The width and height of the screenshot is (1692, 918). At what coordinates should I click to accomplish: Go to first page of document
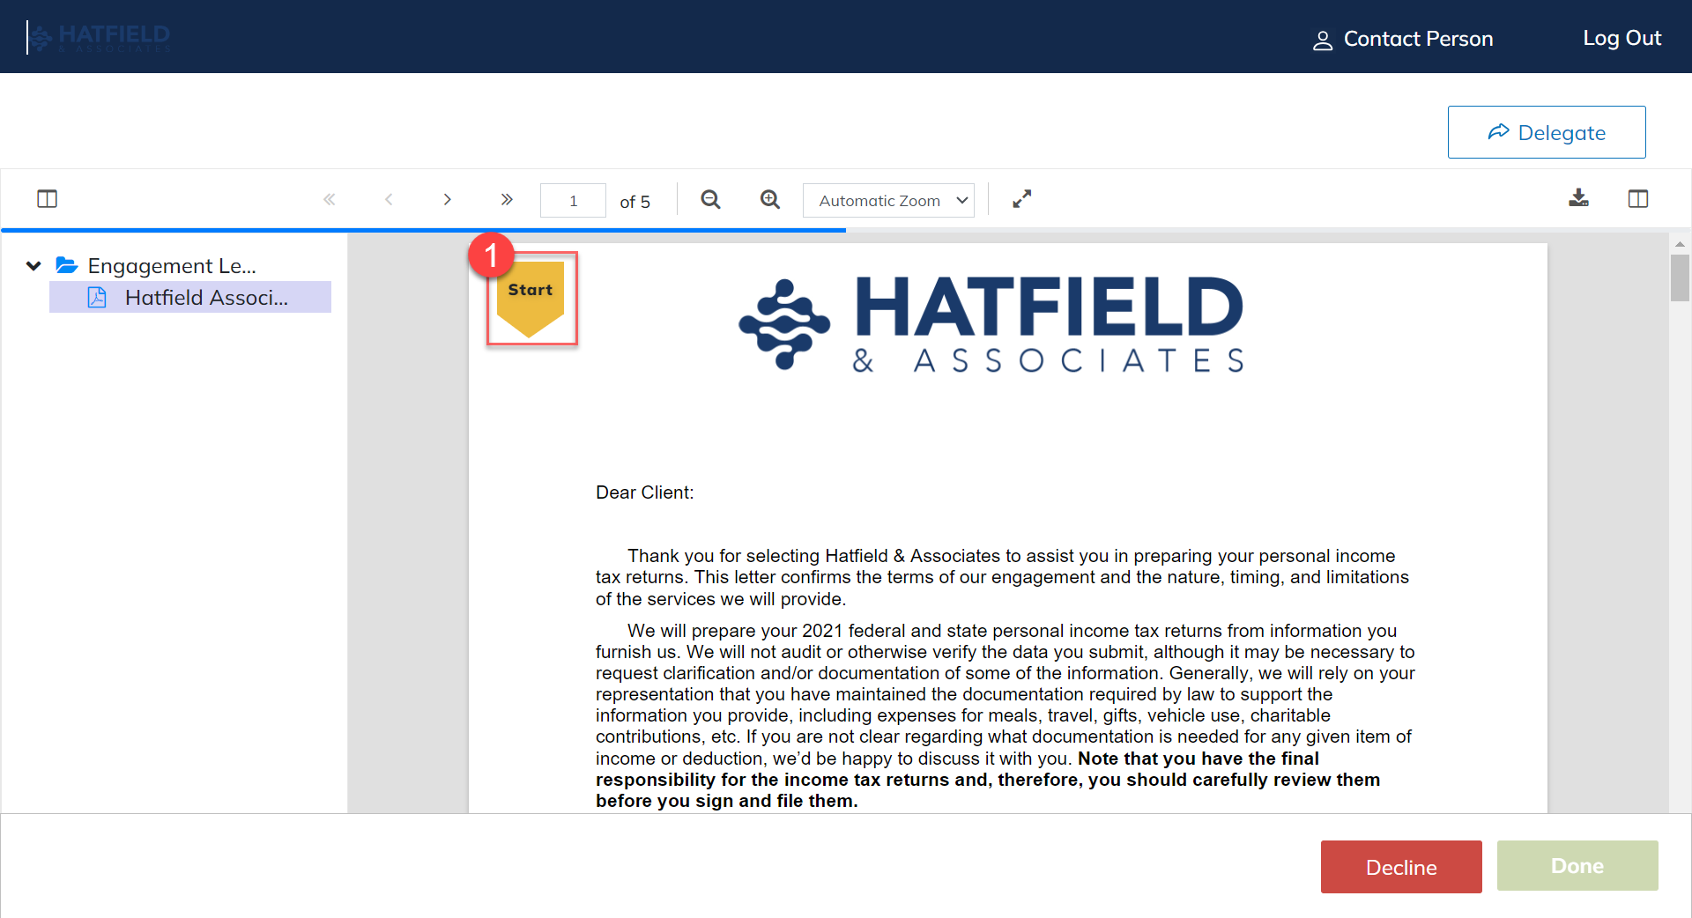(x=329, y=199)
